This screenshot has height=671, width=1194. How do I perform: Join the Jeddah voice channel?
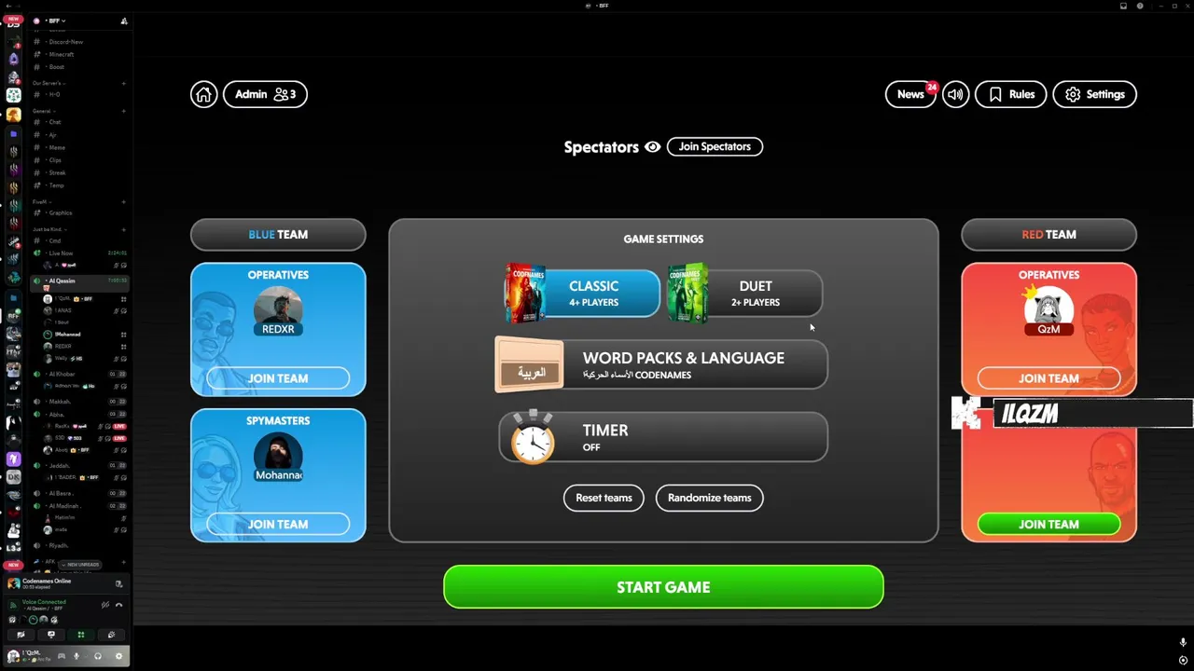[59, 465]
